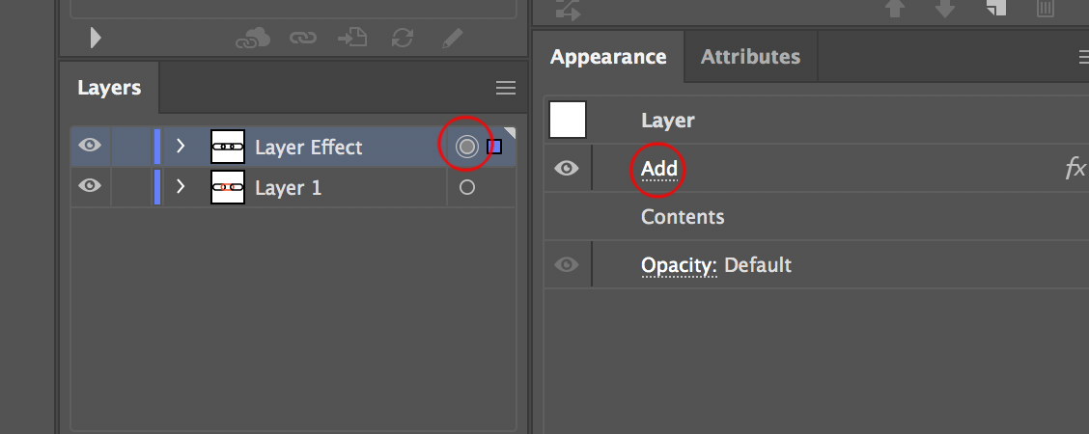Click the Layer Effect target circle
The image size is (1089, 434).
click(467, 147)
